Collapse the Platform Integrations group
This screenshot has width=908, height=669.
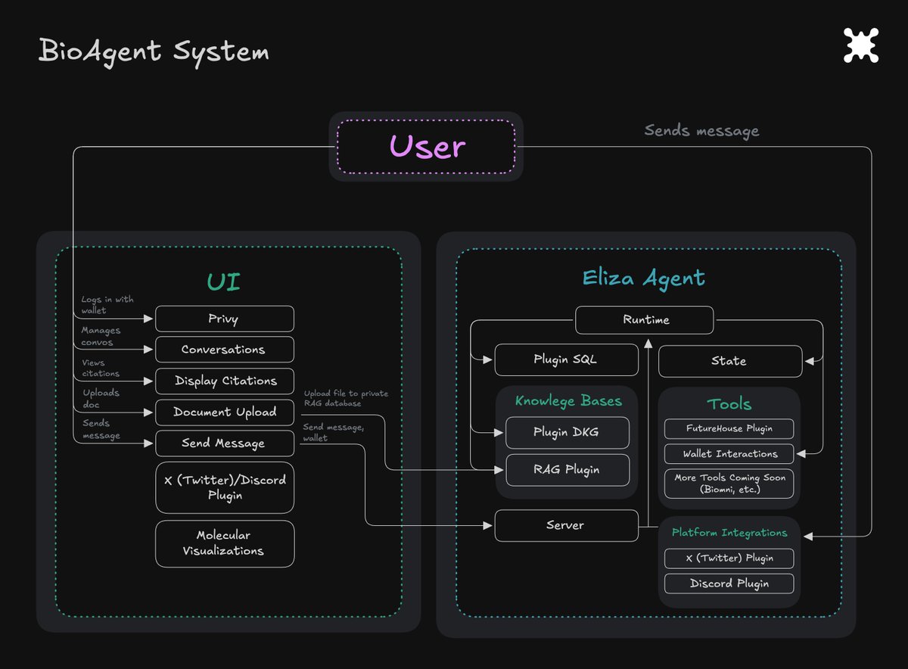click(729, 532)
